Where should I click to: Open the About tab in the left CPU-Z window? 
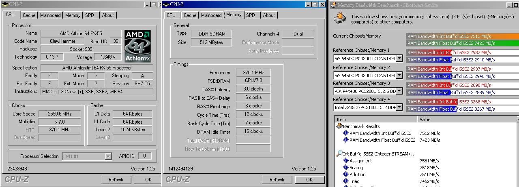point(108,15)
